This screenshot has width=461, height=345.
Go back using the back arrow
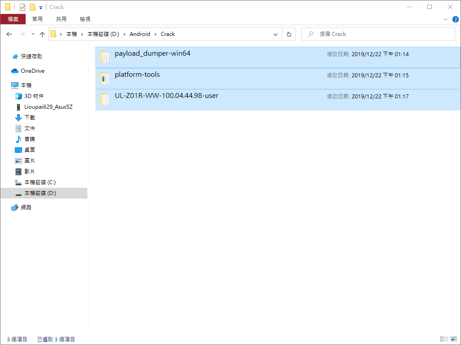[9, 34]
